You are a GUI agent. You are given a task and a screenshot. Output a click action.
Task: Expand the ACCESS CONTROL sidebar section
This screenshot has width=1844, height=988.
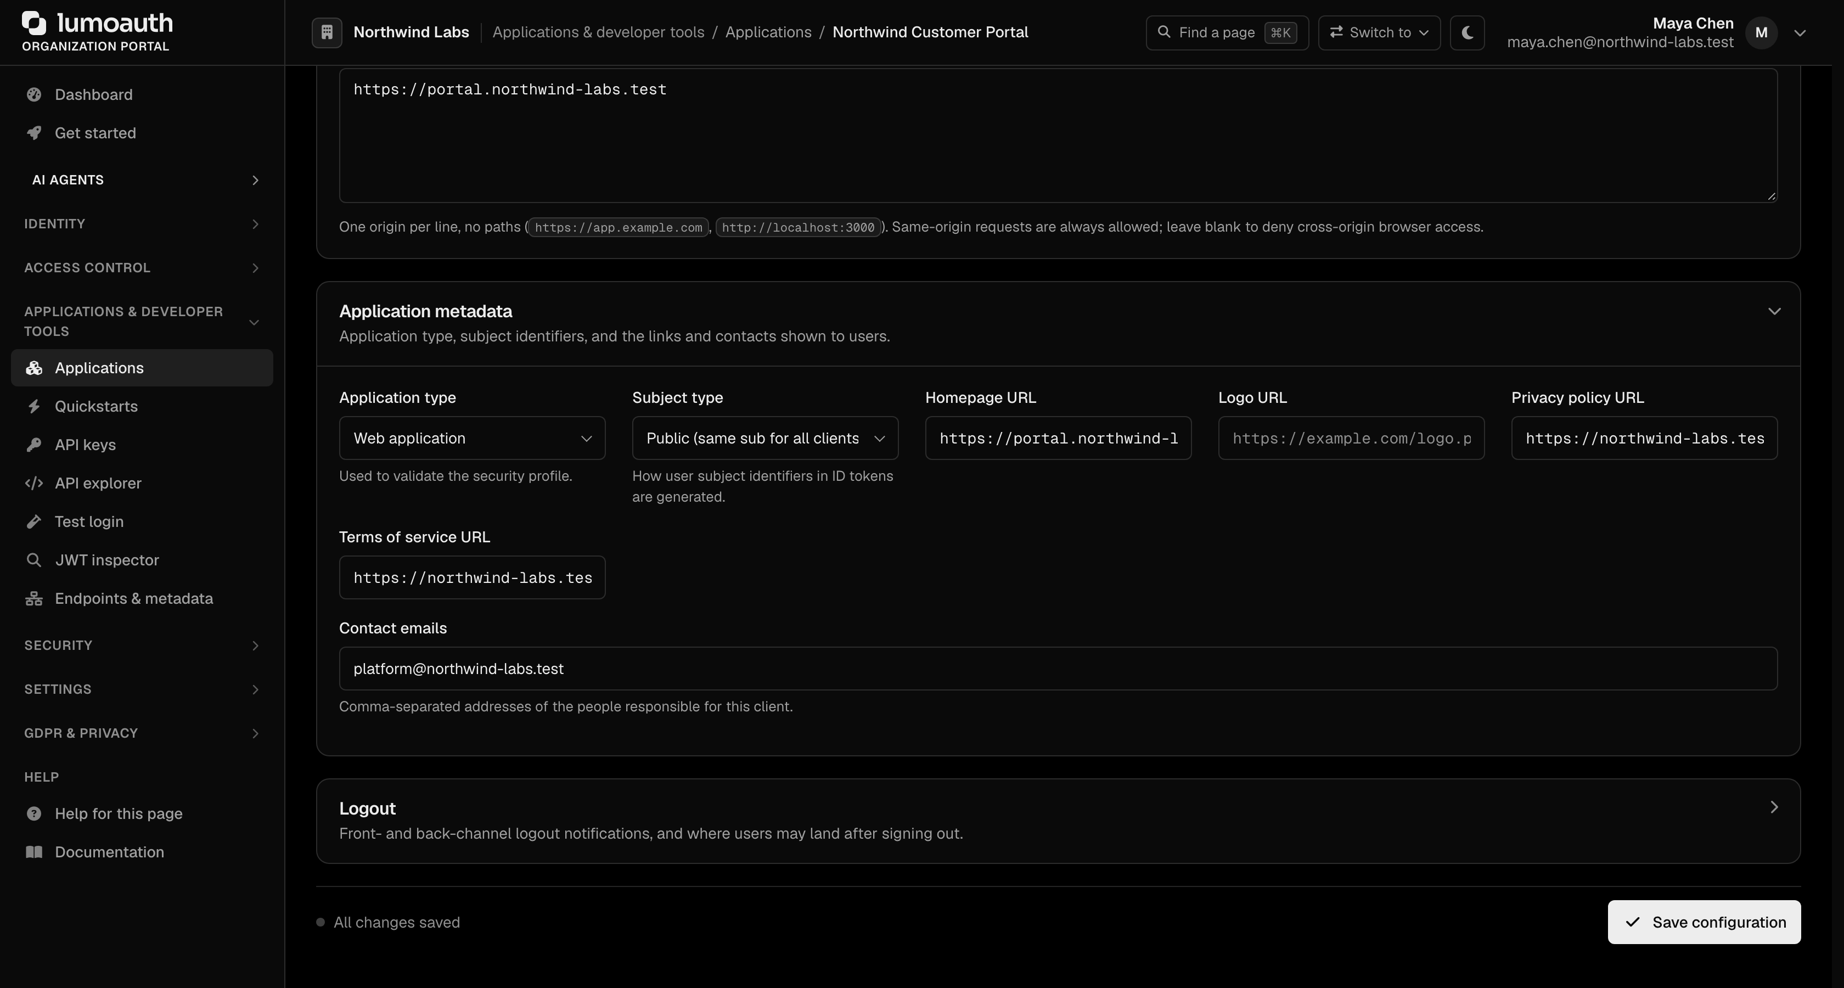pyautogui.click(x=142, y=268)
